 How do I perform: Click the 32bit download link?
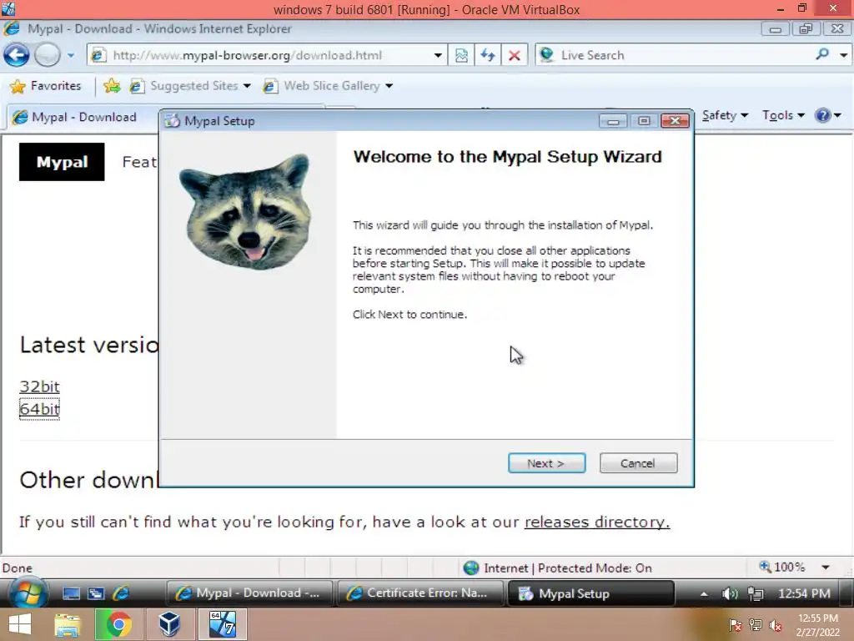pos(39,386)
